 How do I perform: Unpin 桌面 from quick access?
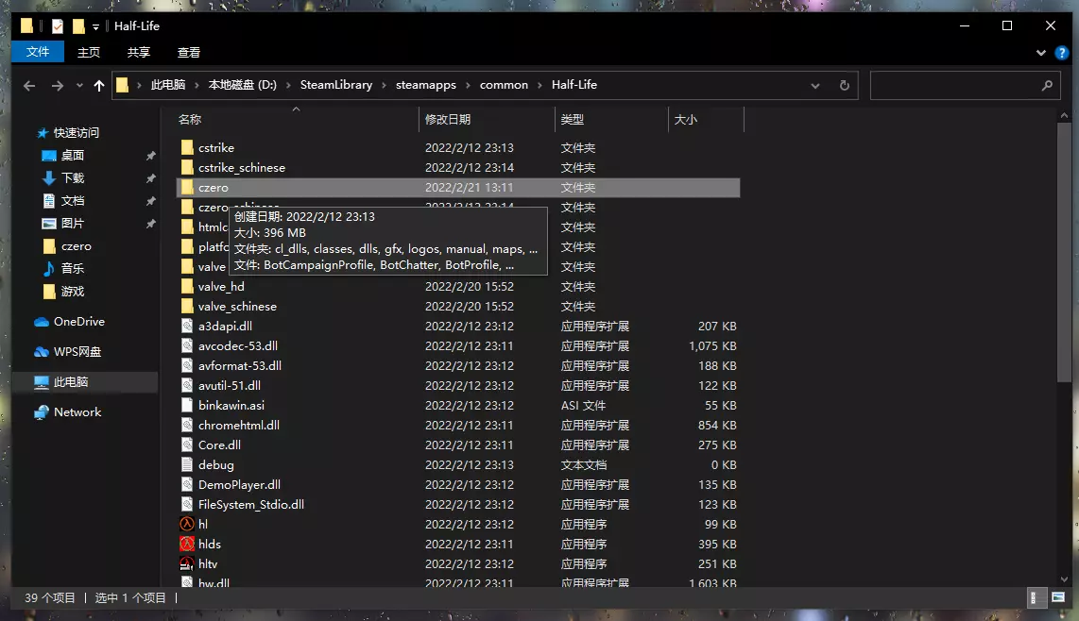pos(151,156)
